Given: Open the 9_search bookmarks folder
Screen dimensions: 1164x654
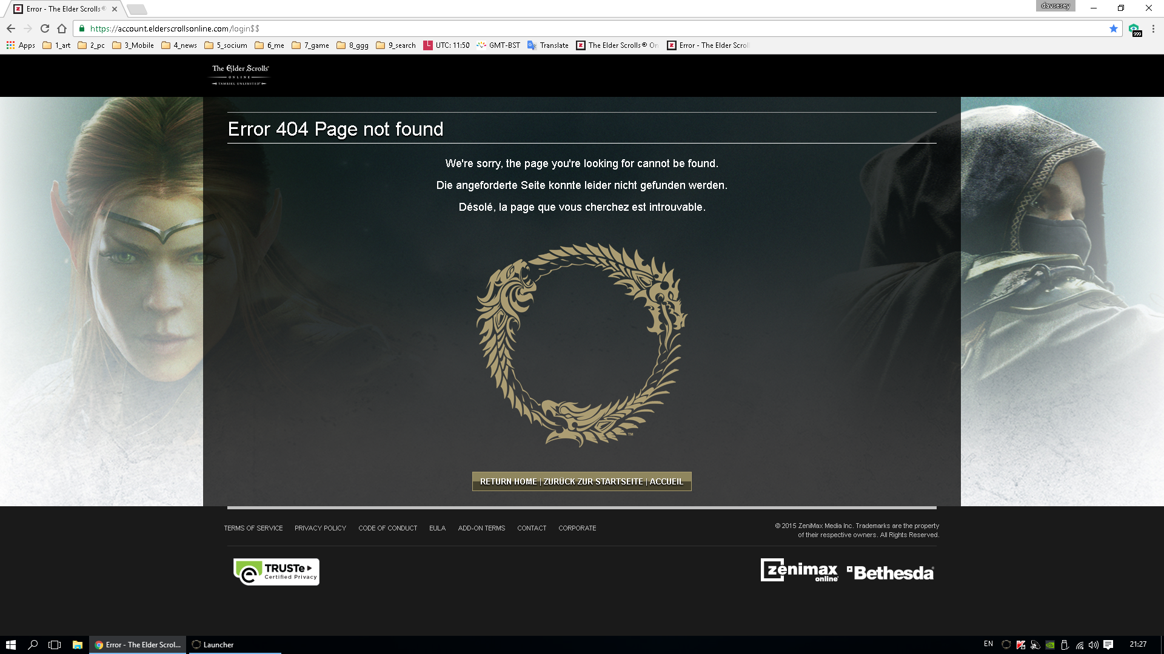Looking at the screenshot, I should 396,45.
